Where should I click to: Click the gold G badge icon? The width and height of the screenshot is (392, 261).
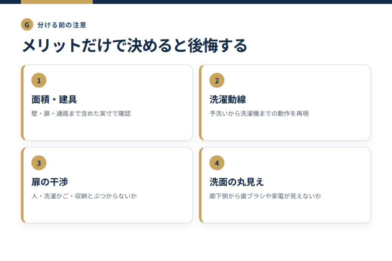pos(27,25)
